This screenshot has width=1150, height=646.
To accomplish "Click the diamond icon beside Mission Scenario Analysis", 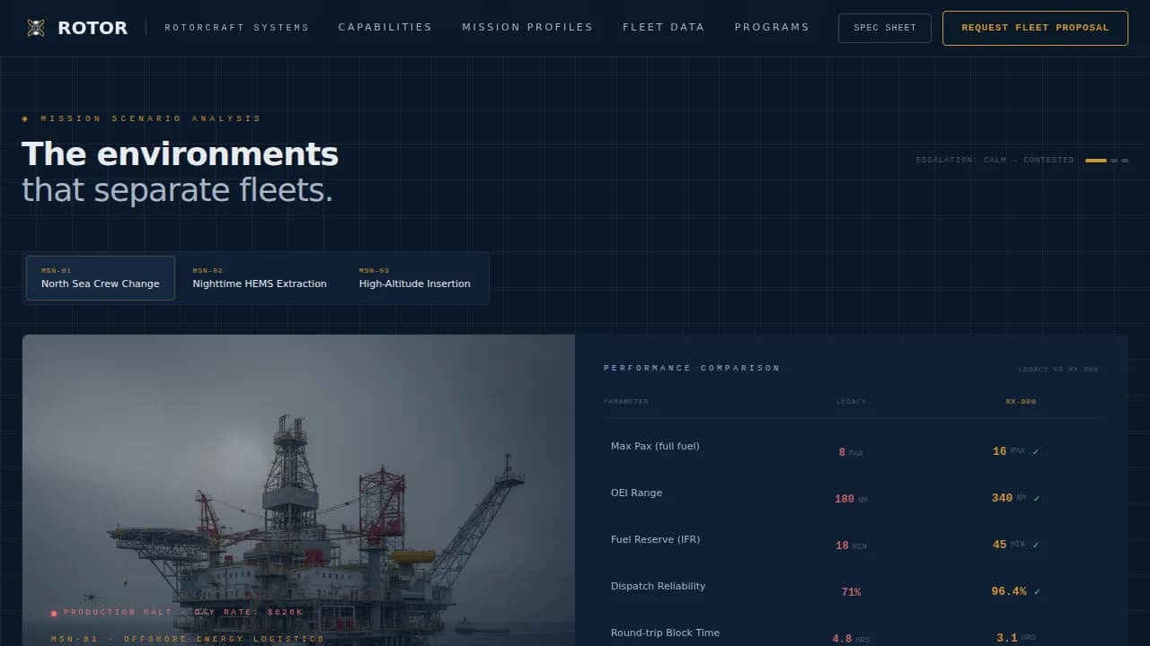I will 25,118.
